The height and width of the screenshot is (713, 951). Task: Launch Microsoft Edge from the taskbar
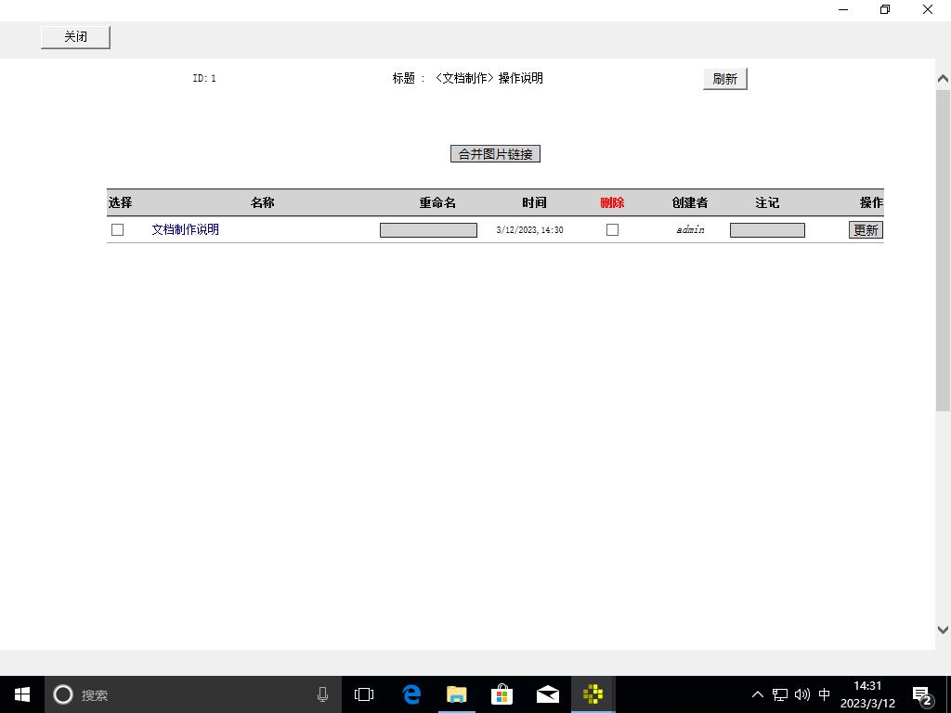(411, 694)
